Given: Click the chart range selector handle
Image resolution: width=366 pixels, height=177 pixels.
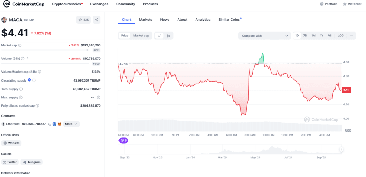Looking at the screenshot, I should [x=341, y=149].
